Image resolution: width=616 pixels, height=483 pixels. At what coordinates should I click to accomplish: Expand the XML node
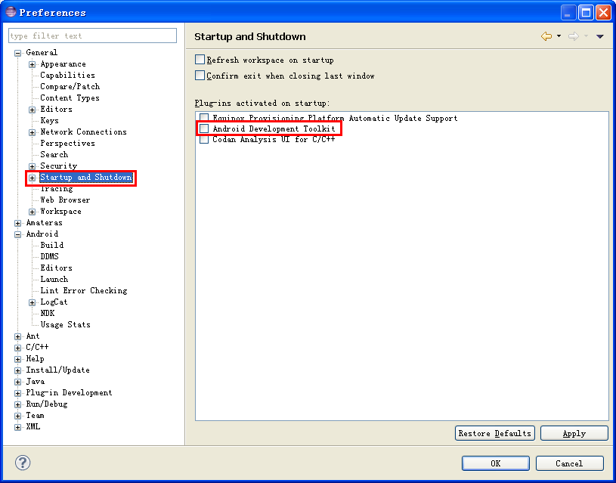(17, 427)
